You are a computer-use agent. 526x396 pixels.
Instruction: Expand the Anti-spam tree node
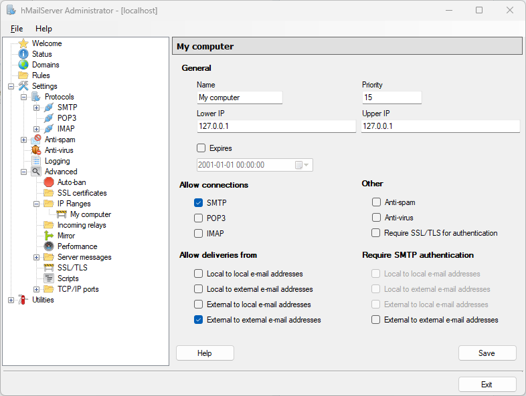click(x=24, y=140)
